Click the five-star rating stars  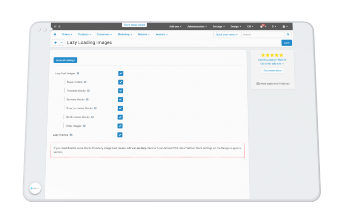point(272,55)
